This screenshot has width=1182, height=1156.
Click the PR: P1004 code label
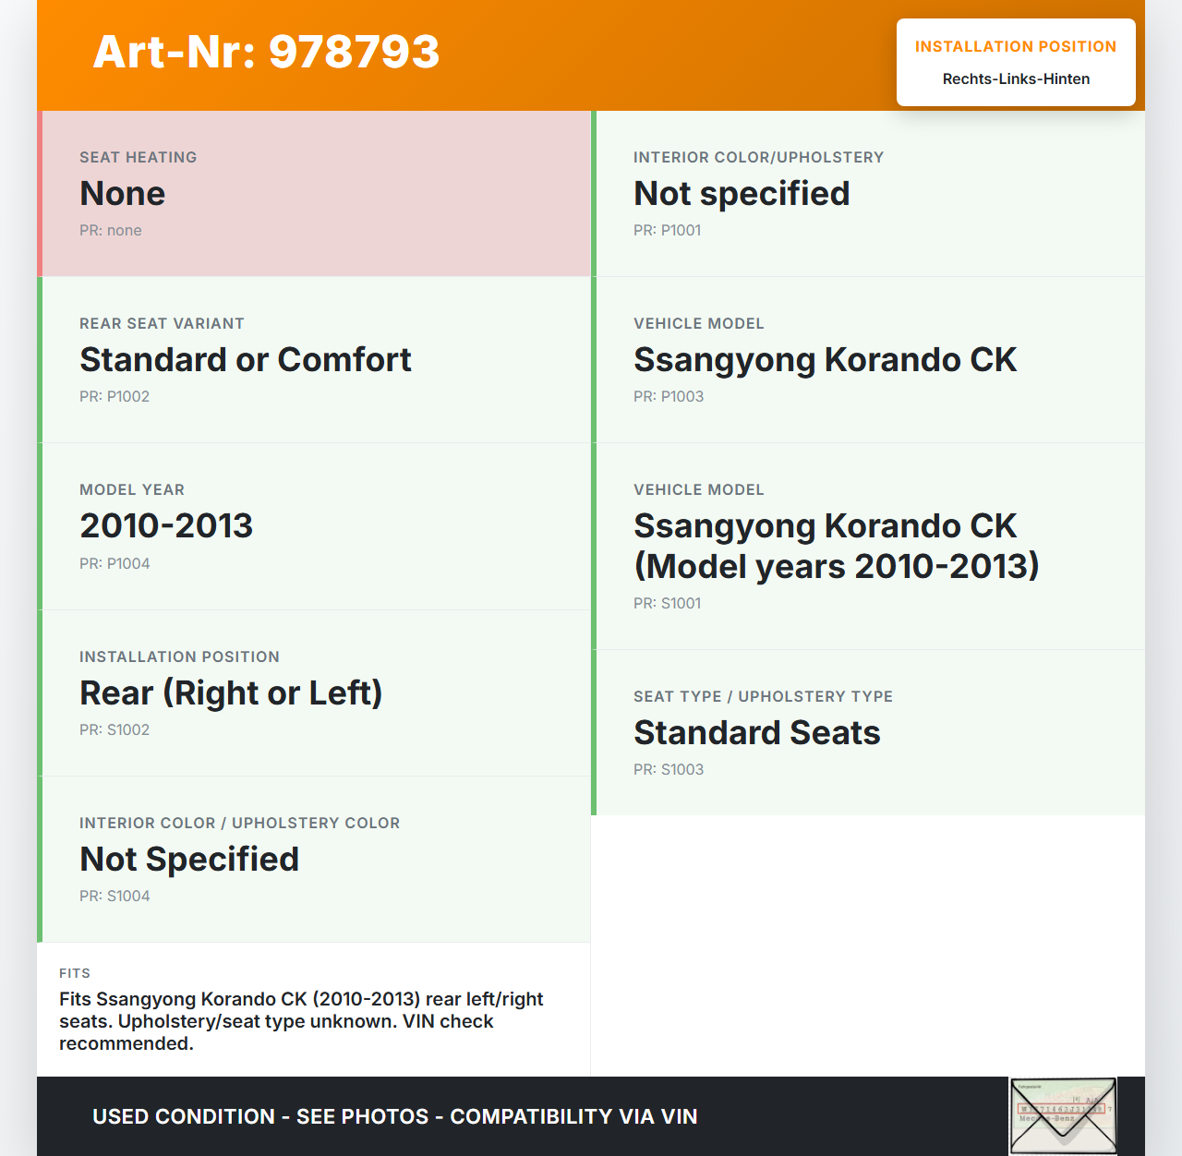(x=115, y=564)
